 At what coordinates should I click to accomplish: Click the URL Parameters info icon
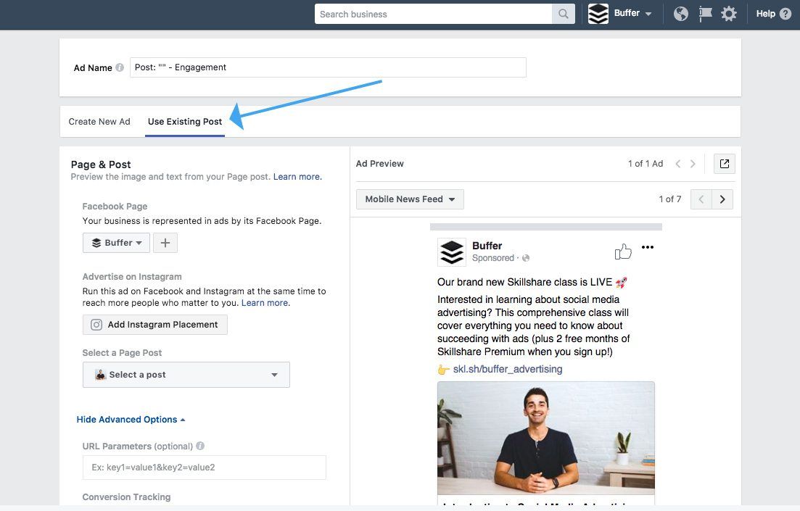(x=200, y=446)
